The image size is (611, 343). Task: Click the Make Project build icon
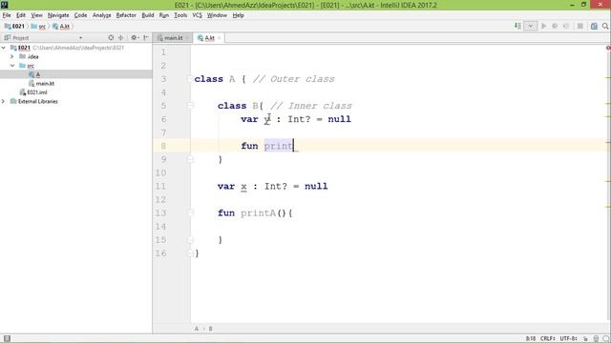[x=517, y=26]
